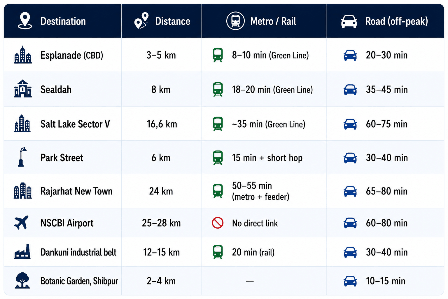Screen dimensions: 448x299
Task: Select the Road (off-peak) column header
Action: tap(385, 21)
